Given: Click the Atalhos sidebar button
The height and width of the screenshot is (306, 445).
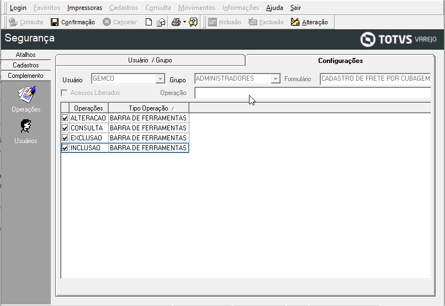Looking at the screenshot, I should [x=26, y=55].
